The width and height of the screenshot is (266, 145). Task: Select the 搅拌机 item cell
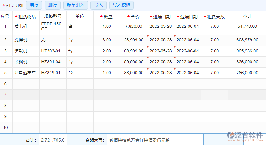26,40
